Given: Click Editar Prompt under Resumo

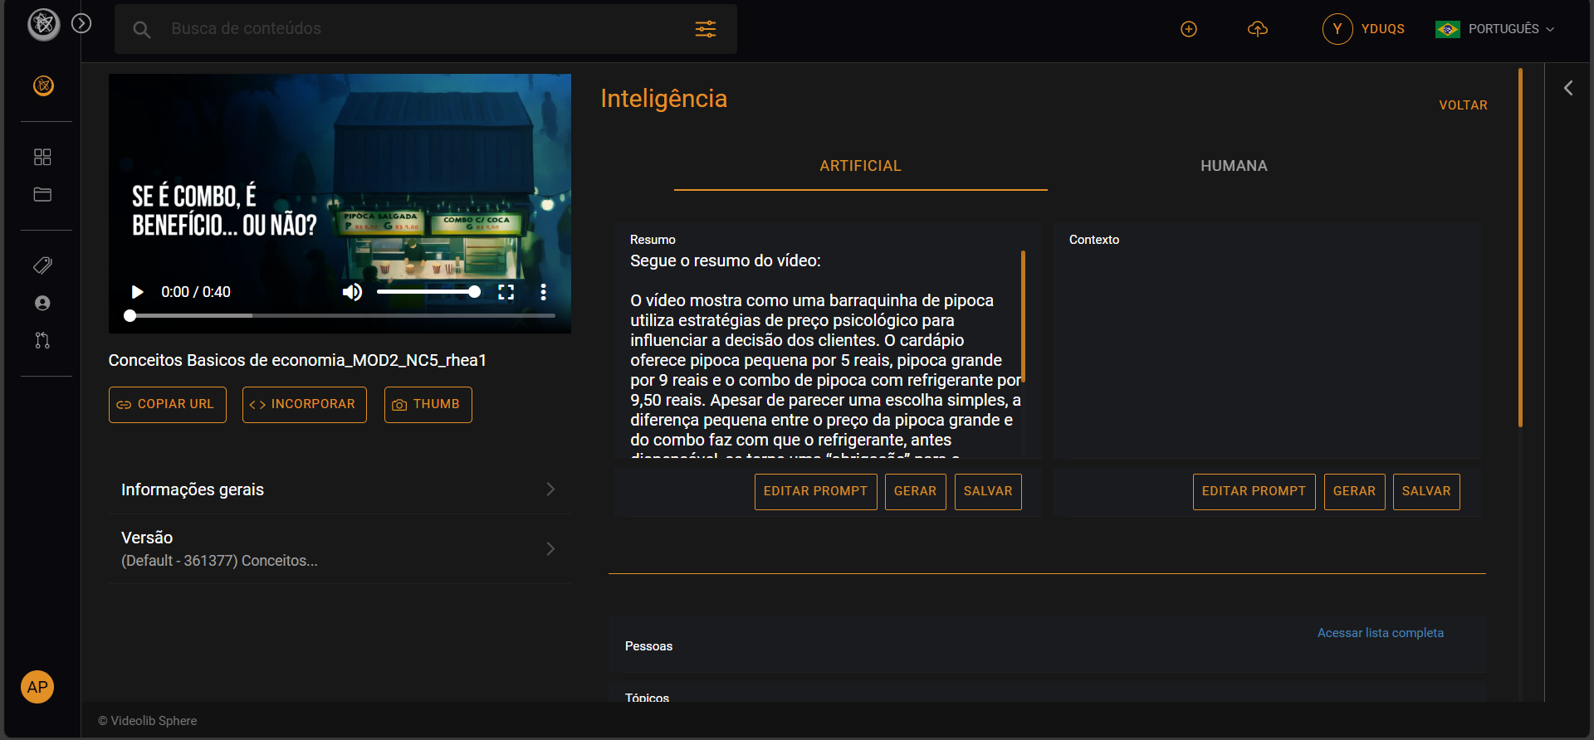Looking at the screenshot, I should click(x=815, y=492).
